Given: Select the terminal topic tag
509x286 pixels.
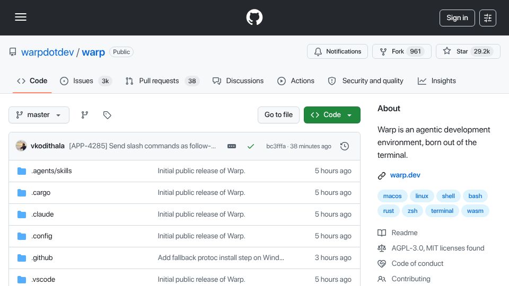Looking at the screenshot, I should (x=442, y=211).
